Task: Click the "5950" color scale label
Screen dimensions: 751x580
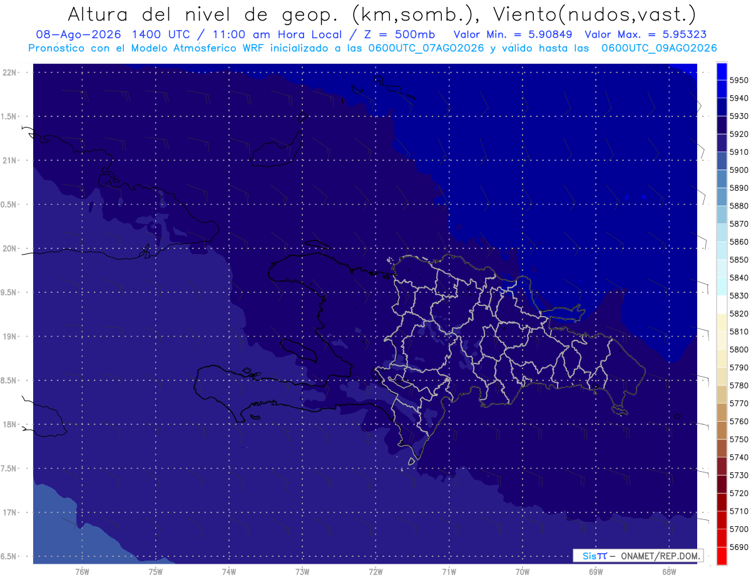Action: click(738, 80)
